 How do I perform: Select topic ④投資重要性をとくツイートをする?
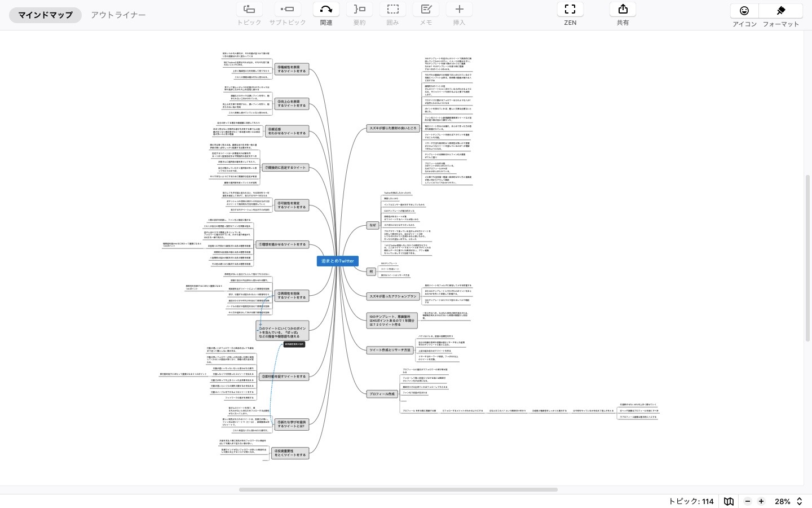click(290, 453)
